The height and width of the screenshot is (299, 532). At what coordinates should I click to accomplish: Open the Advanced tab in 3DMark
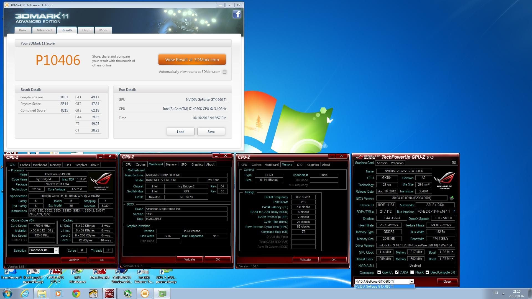tap(44, 30)
